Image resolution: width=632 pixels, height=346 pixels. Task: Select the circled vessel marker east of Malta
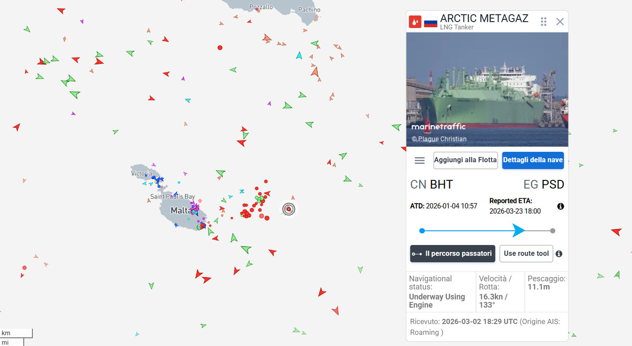point(289,209)
